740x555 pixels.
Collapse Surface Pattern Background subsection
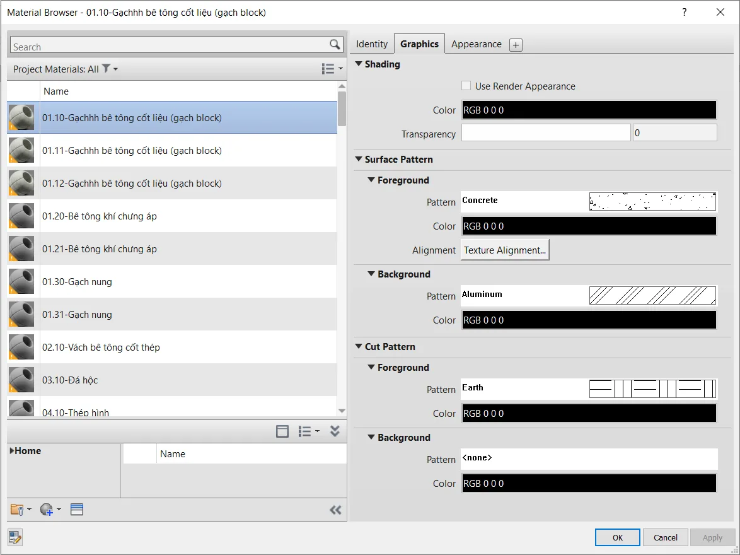click(371, 274)
